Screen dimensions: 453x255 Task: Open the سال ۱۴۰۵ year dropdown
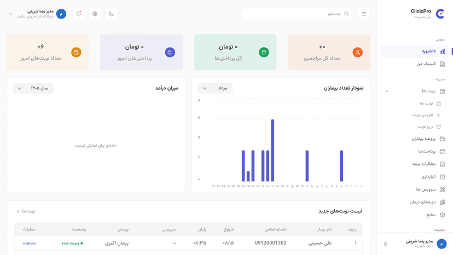pos(33,88)
